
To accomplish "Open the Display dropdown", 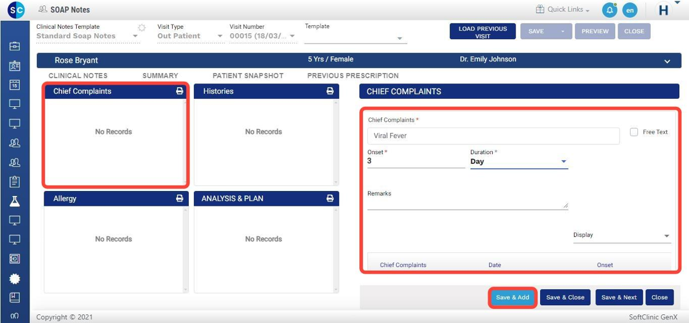I will 621,235.
